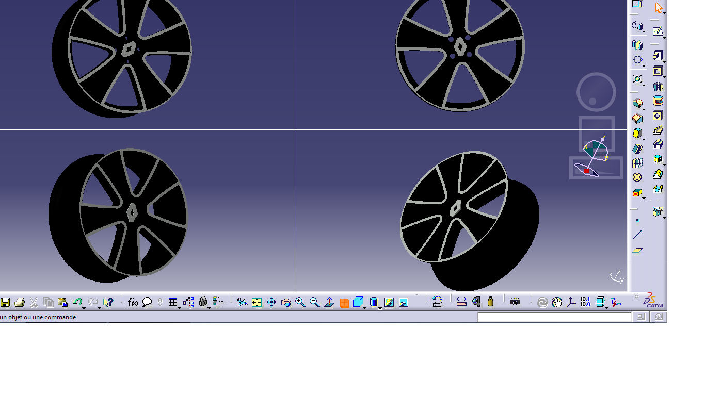Screen dimensions: 705x396
Task: Click the Mean Dimensions 10.1/10.0 icon
Action: pyautogui.click(x=585, y=302)
